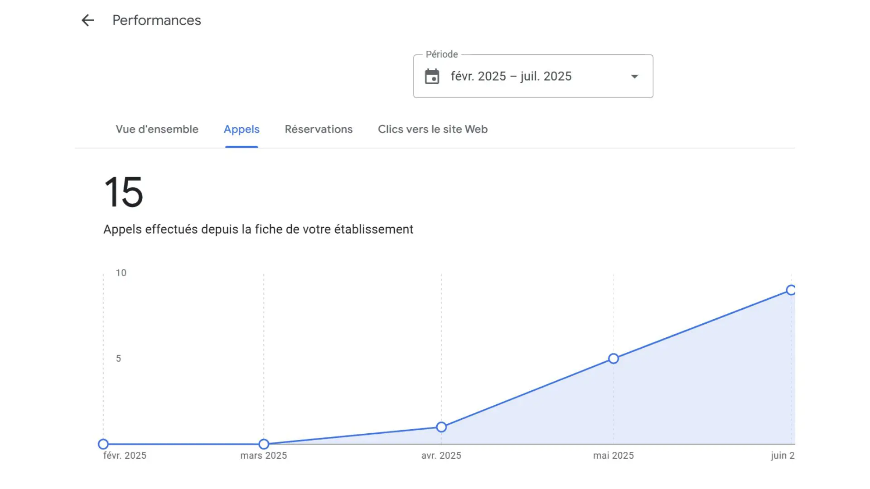The image size is (870, 489).
Task: Click the Appels effectués description text
Action: click(x=258, y=229)
